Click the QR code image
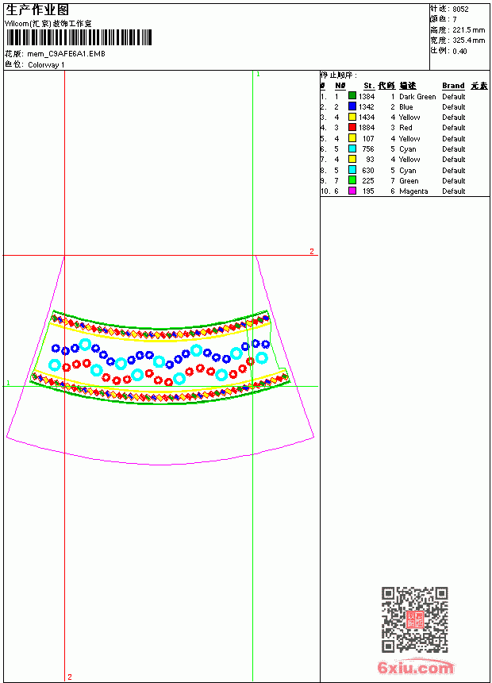Viewport: 492px width, 683px height. pos(414,619)
